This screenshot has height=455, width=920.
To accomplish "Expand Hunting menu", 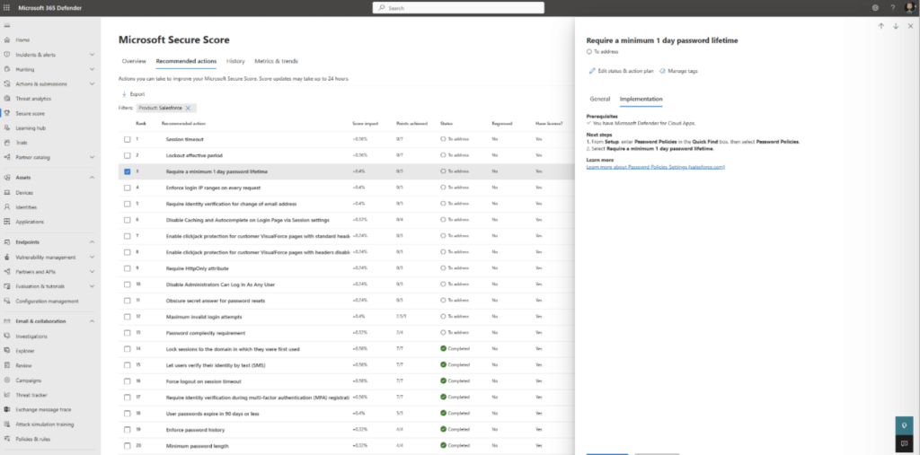I will coord(93,69).
